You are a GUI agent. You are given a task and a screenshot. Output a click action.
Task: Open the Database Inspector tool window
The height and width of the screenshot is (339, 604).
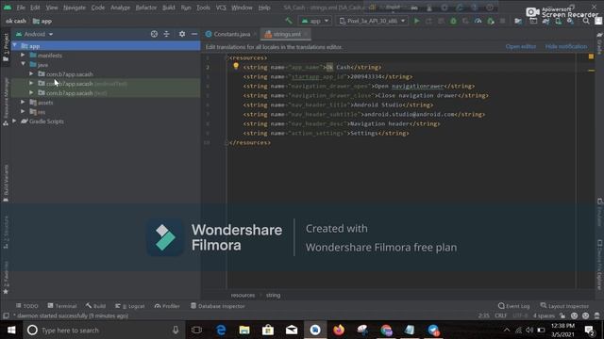218,306
